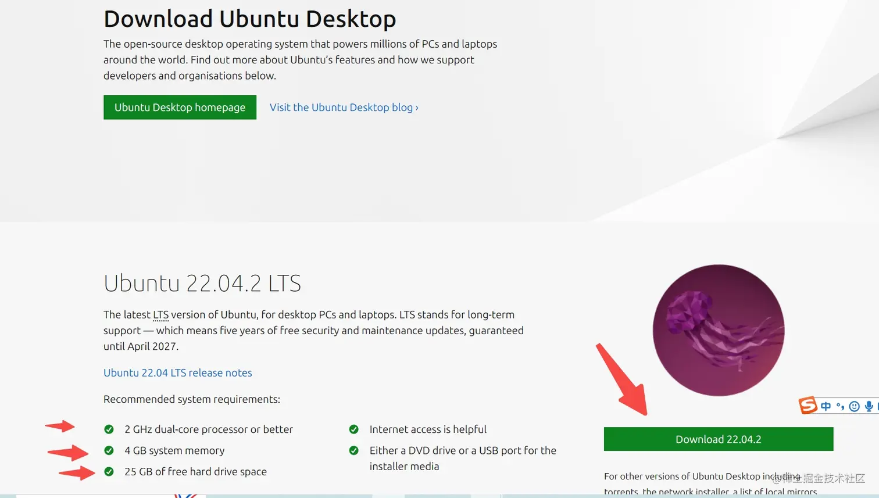Click the underlined LTS abbreviation

pos(160,315)
